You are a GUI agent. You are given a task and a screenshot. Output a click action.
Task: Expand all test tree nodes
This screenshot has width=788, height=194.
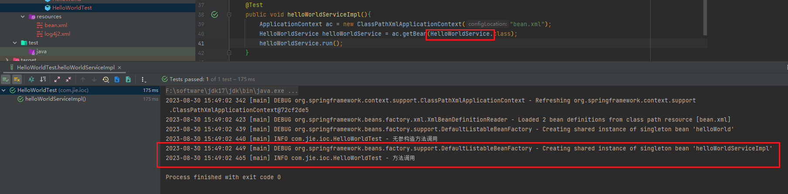[57, 79]
